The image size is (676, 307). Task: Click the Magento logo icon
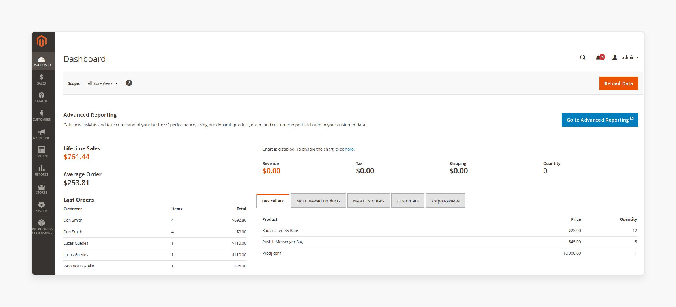tap(42, 41)
